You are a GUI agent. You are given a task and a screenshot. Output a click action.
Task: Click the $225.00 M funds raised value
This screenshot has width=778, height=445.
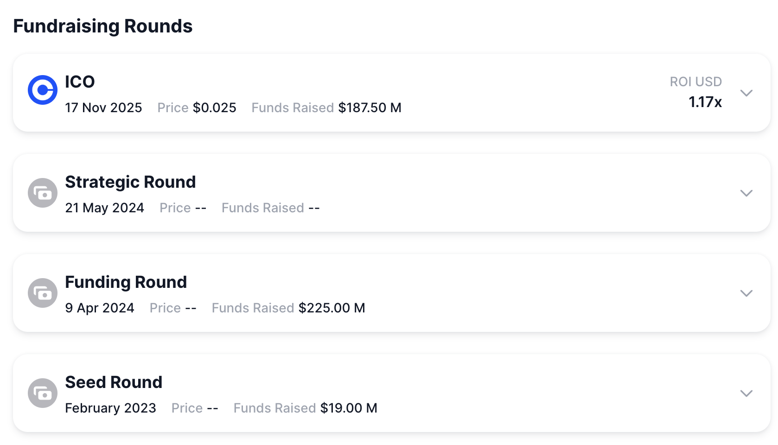(x=332, y=308)
